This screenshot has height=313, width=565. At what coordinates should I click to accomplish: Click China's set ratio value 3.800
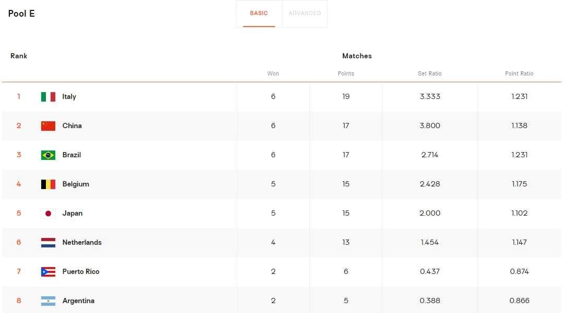coord(429,126)
